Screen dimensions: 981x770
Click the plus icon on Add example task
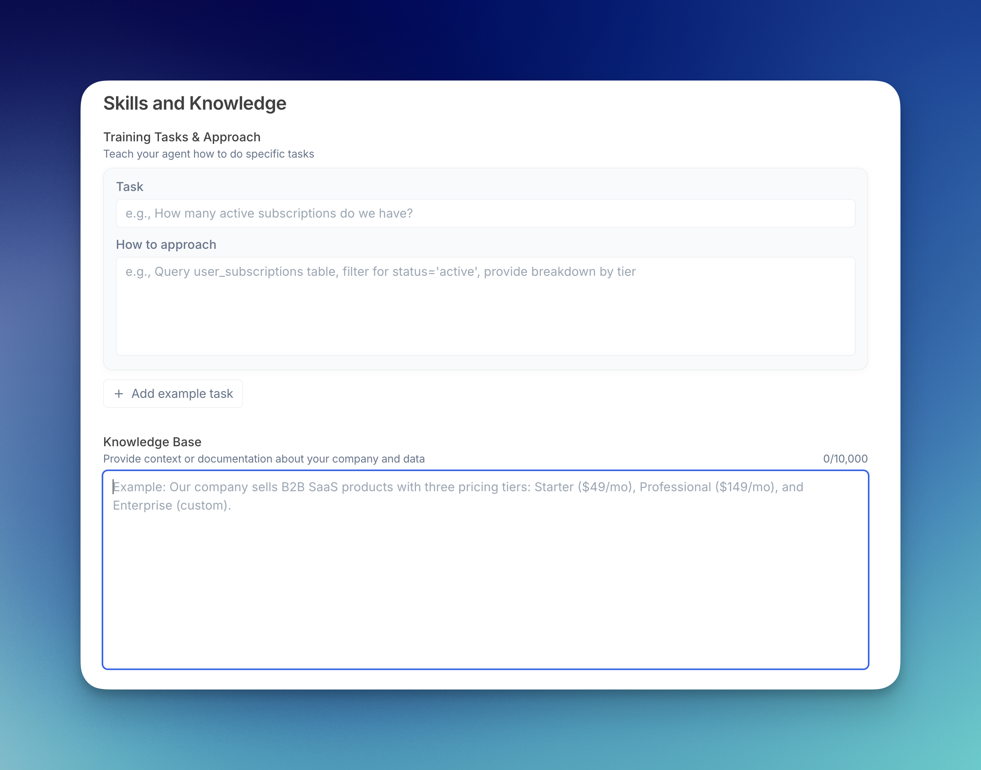click(x=119, y=393)
